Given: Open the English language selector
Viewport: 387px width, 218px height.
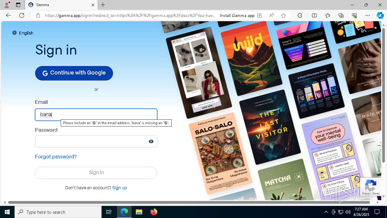Looking at the screenshot, I should tap(23, 33).
